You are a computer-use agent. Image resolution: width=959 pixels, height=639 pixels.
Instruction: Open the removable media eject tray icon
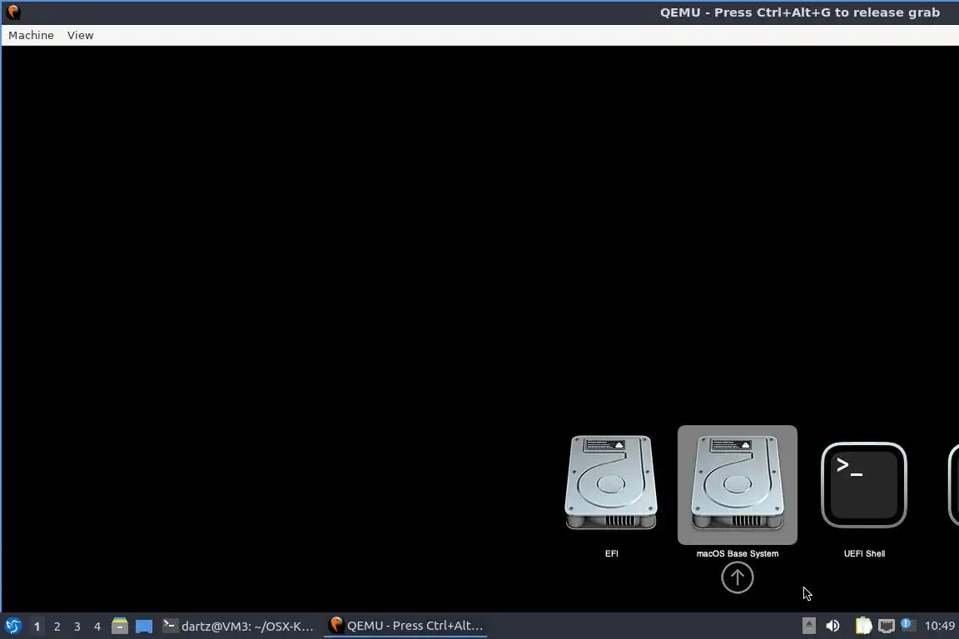click(x=808, y=626)
